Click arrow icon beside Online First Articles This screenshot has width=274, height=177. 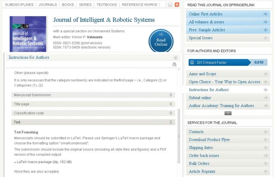[x=265, y=14]
